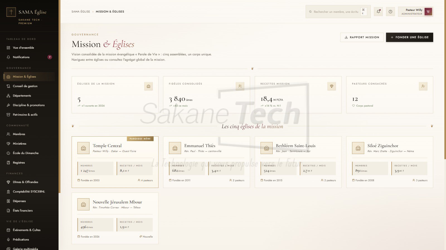Click the Rapport Mission button
446x250 pixels.
(362, 37)
